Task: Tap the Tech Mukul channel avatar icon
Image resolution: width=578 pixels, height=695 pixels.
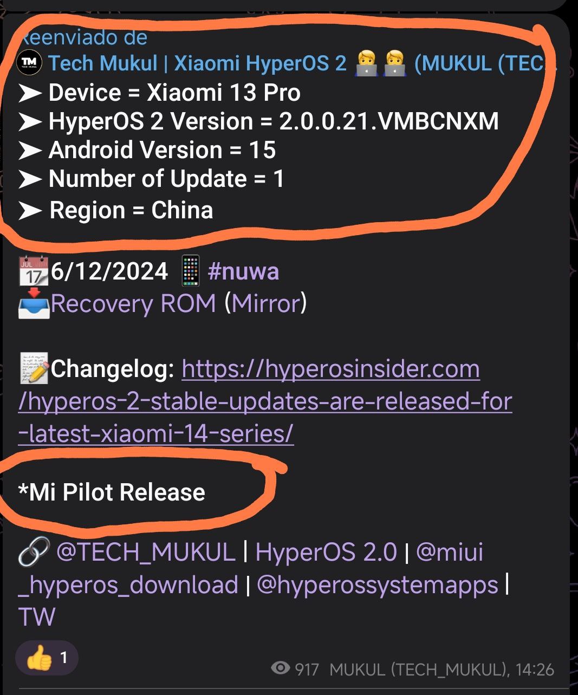Action: point(30,63)
